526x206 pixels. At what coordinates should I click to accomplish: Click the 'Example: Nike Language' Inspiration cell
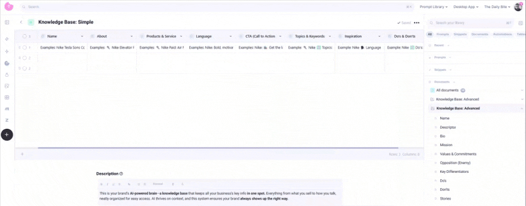[x=360, y=48]
